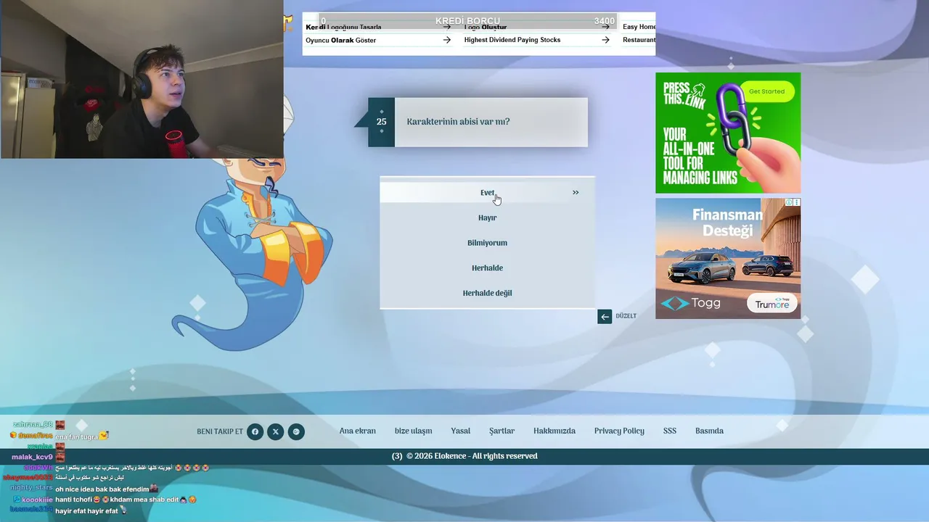Viewport: 929px width, 522px height.
Task: Select the Herhalde answer
Action: (x=487, y=268)
